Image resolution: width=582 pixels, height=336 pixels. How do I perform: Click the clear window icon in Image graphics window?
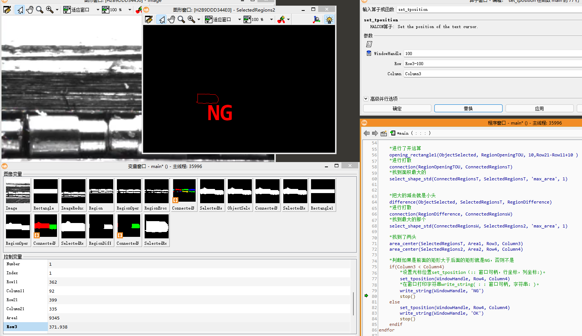pyautogui.click(x=7, y=10)
